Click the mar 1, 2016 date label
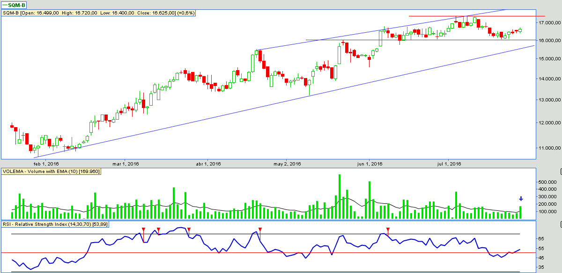 [x=126, y=164]
